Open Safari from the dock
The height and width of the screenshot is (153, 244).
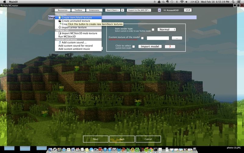click(x=64, y=150)
